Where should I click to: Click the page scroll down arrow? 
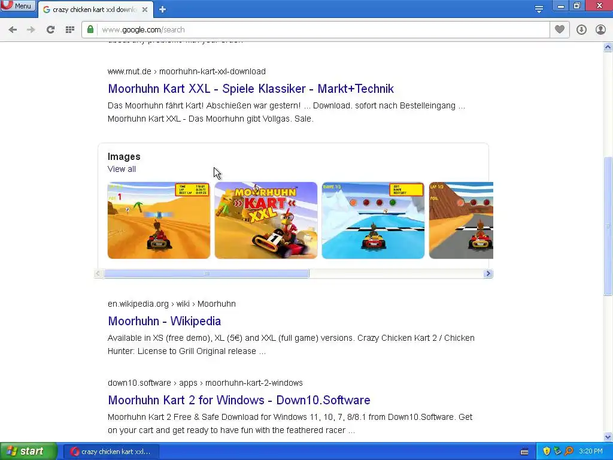point(608,437)
